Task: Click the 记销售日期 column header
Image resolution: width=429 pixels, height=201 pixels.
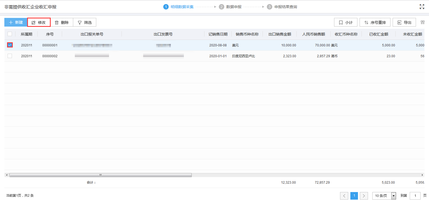Action: pyautogui.click(x=218, y=34)
